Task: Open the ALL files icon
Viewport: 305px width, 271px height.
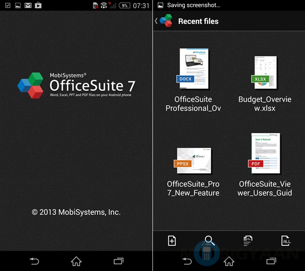Action: [286, 240]
